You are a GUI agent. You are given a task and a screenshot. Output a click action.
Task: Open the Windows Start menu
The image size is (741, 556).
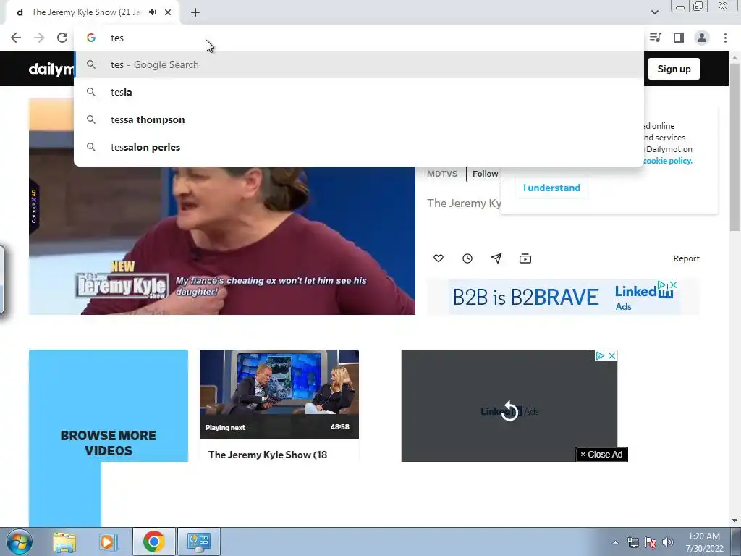[19, 542]
